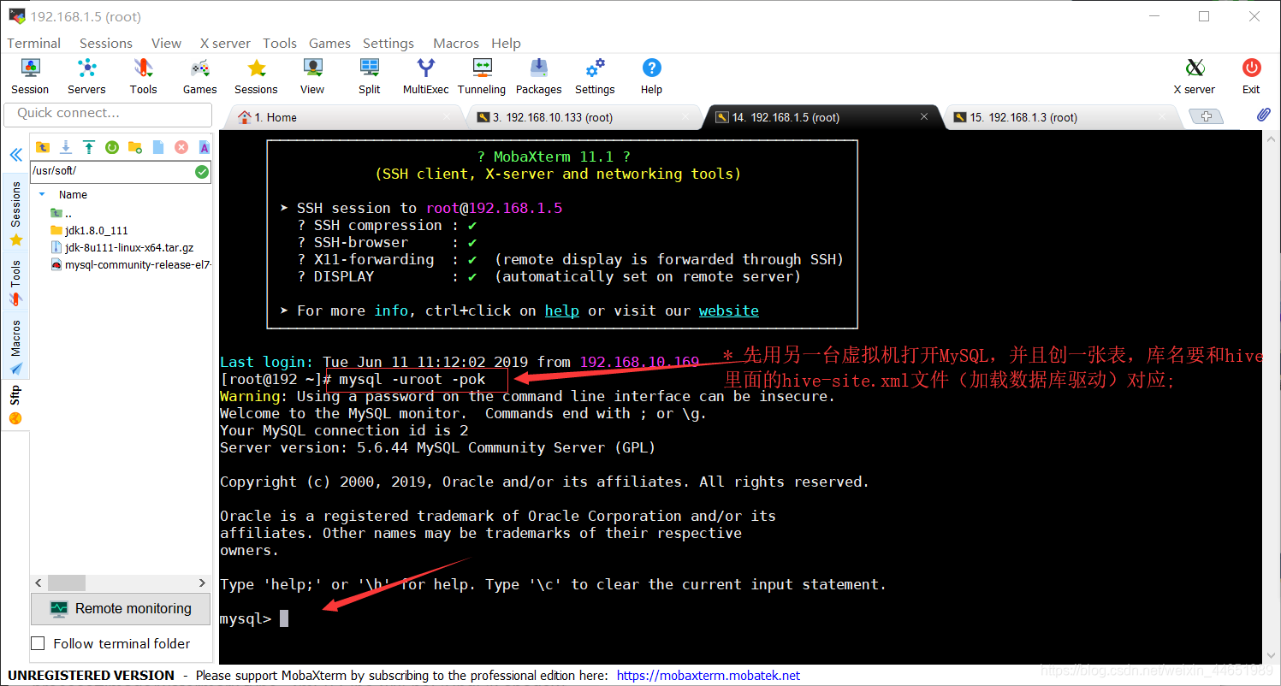Screen dimensions: 1281x686
Task: Create new file in SFTP toolbar
Action: click(158, 147)
